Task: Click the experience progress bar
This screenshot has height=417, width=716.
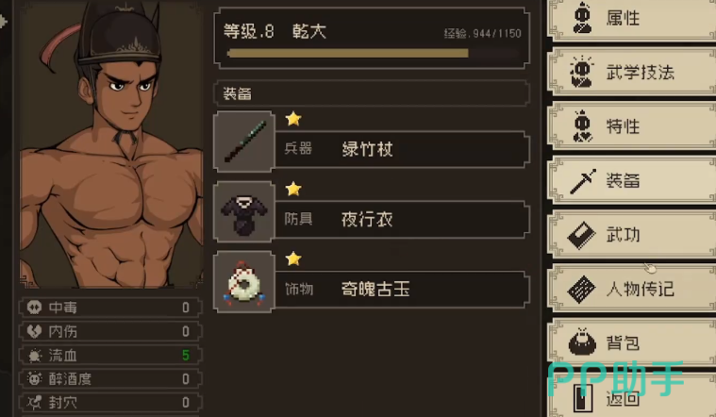Action: tap(373, 54)
